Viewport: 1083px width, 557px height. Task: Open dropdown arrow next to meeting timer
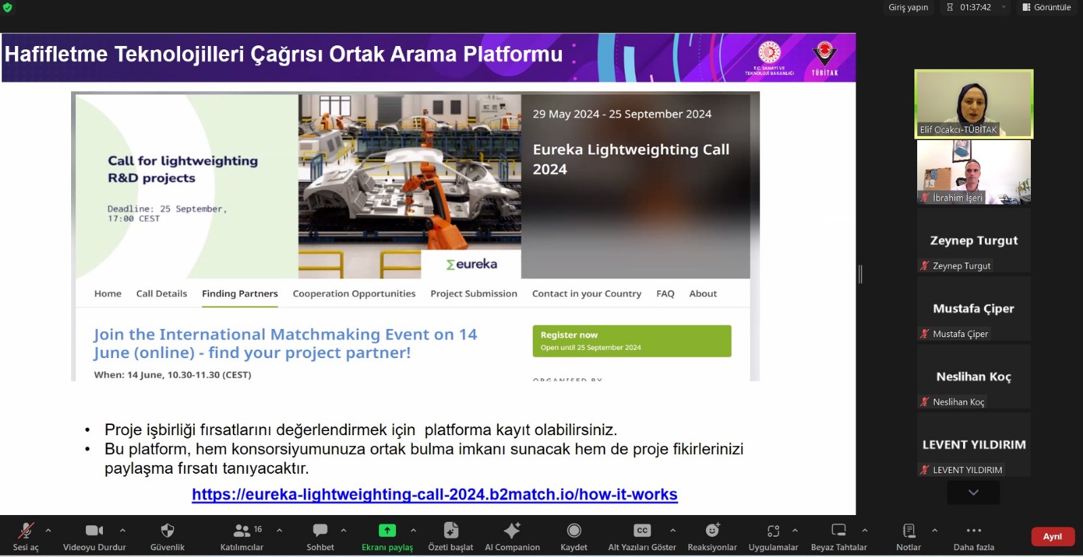(x=1004, y=7)
